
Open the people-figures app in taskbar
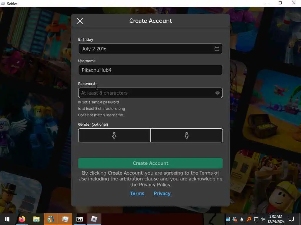(51, 219)
